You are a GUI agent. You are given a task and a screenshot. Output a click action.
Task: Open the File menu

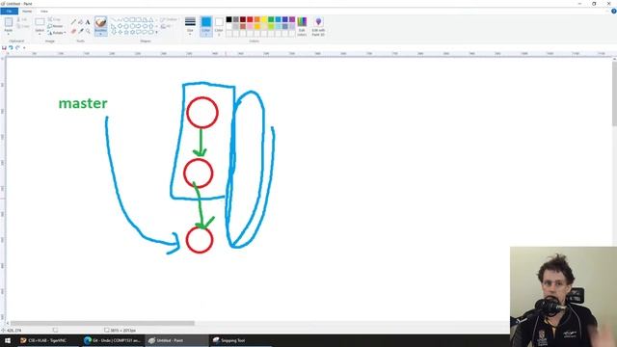[x=9, y=11]
